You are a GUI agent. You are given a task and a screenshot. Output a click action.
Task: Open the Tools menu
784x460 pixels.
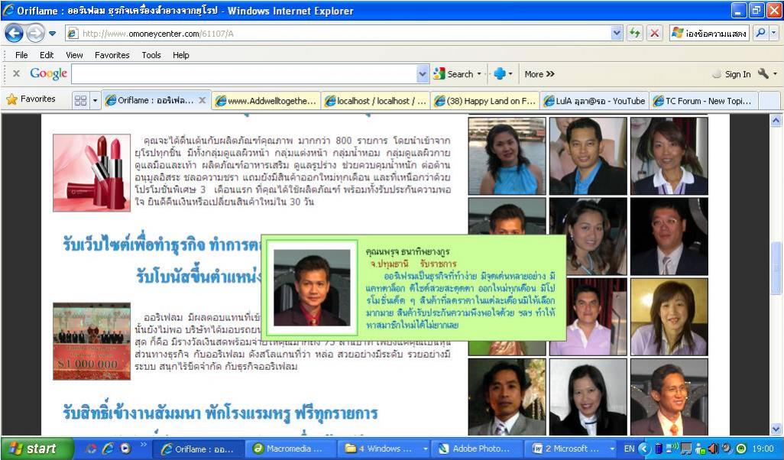point(151,55)
